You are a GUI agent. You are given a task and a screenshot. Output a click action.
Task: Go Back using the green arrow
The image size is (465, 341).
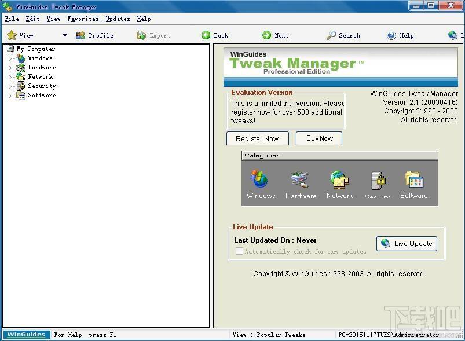pyautogui.click(x=206, y=35)
